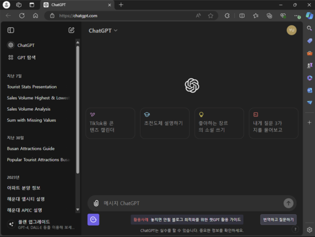Click sidebar scrollbar up arrow
Viewport: 315px width, 237px height.
[78, 42]
